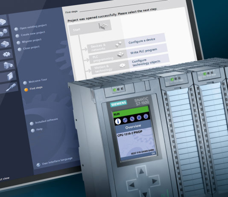This screenshot has width=228, height=197.
Task: Click the Start step box
Action: [x=90, y=28]
